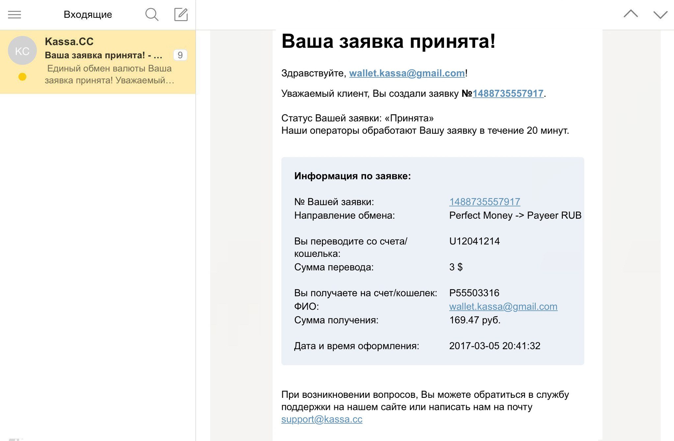Click timestamp 2017-03-05 20:41:32

495,346
